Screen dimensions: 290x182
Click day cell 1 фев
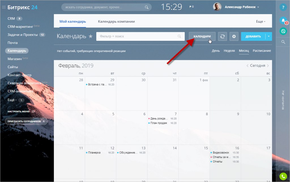(194, 94)
